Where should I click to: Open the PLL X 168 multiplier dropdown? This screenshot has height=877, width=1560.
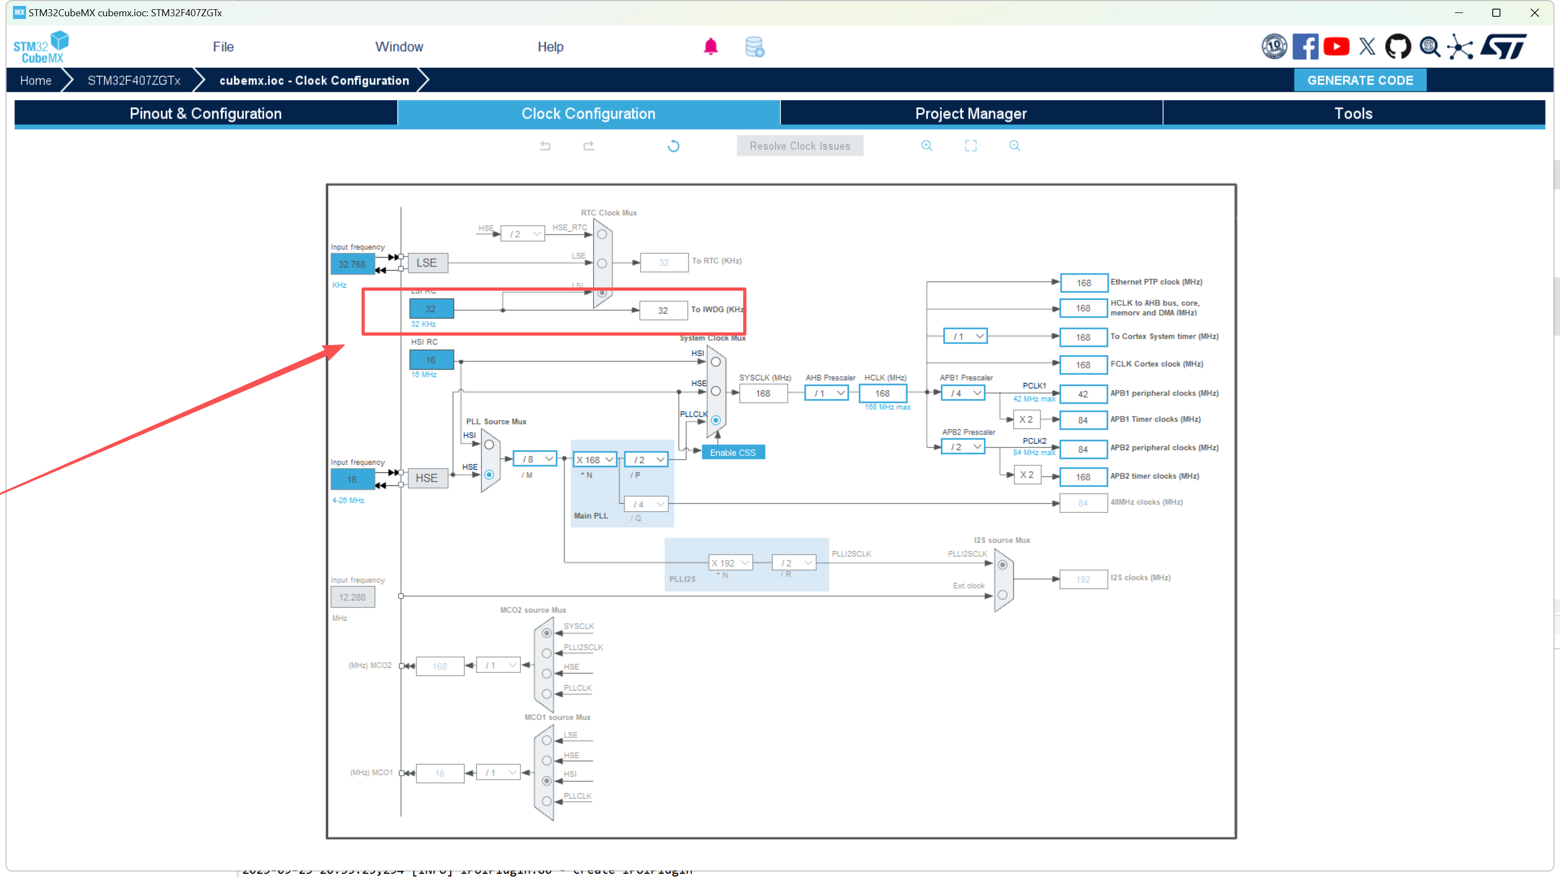[x=595, y=460]
